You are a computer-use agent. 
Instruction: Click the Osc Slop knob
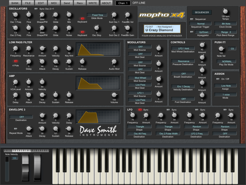tap(97, 28)
